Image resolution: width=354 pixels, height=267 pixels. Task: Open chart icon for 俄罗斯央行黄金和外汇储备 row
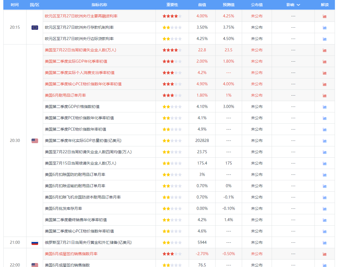325,243
